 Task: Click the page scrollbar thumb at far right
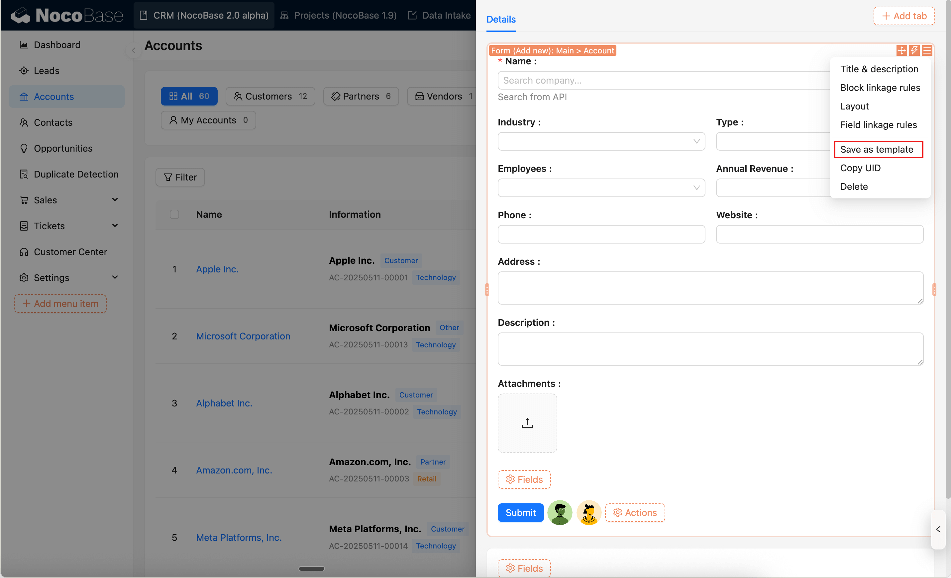point(948,251)
